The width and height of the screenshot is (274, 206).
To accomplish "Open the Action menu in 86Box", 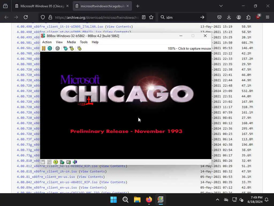I will (x=47, y=42).
